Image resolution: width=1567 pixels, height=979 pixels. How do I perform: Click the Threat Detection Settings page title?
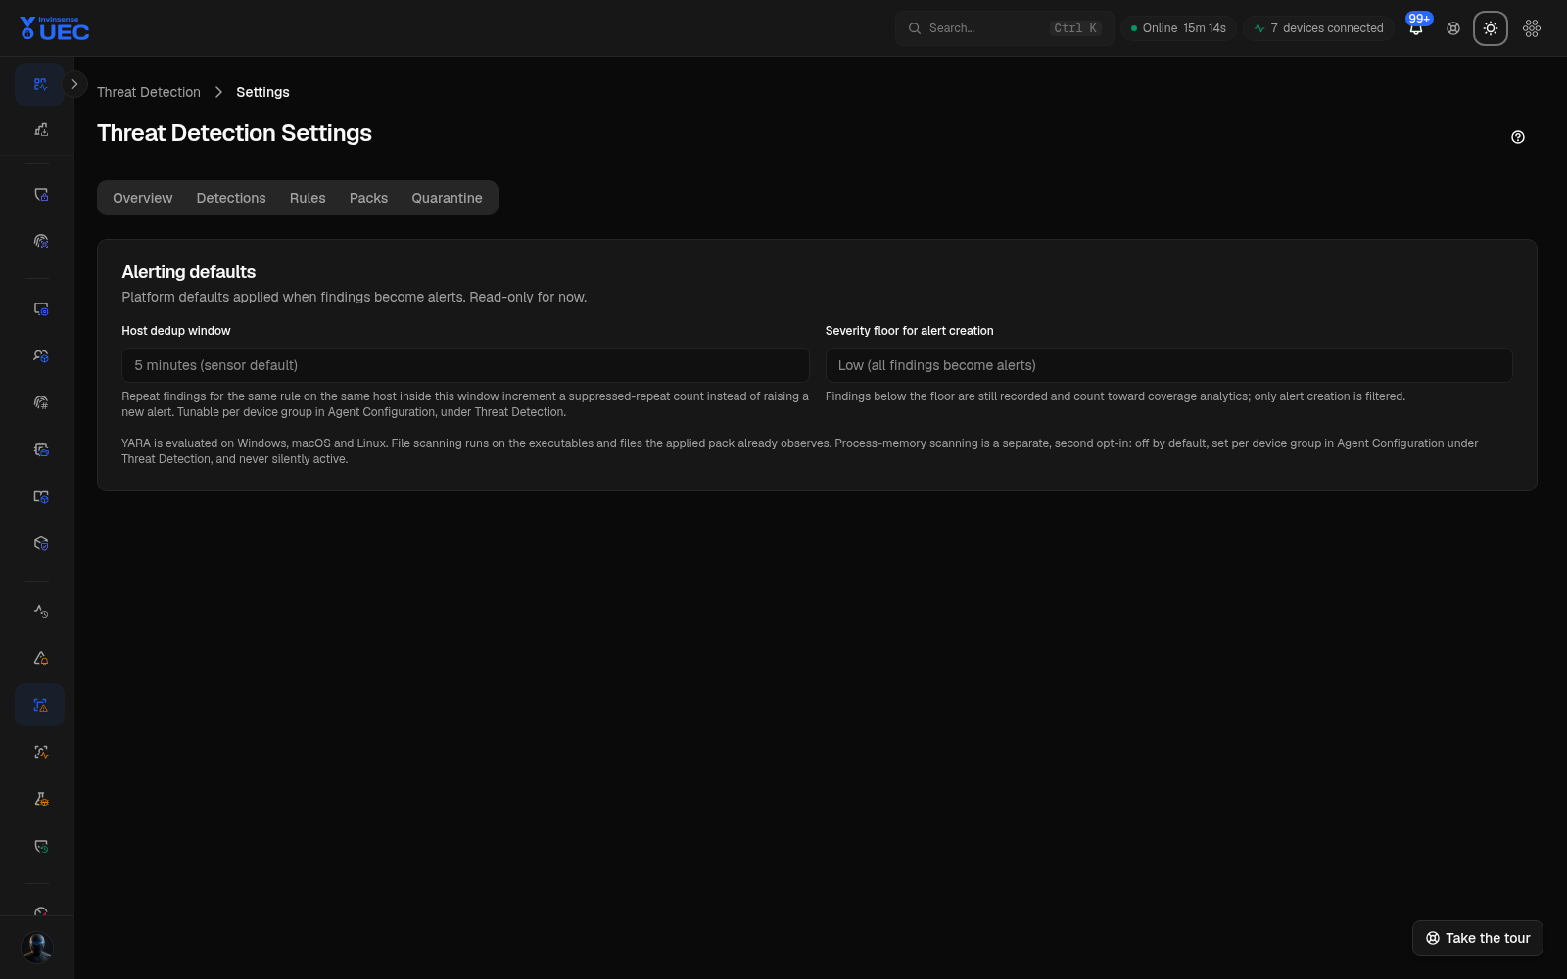pos(234,133)
